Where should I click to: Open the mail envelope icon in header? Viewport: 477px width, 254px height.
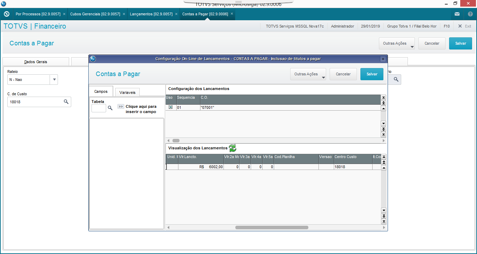[457, 14]
